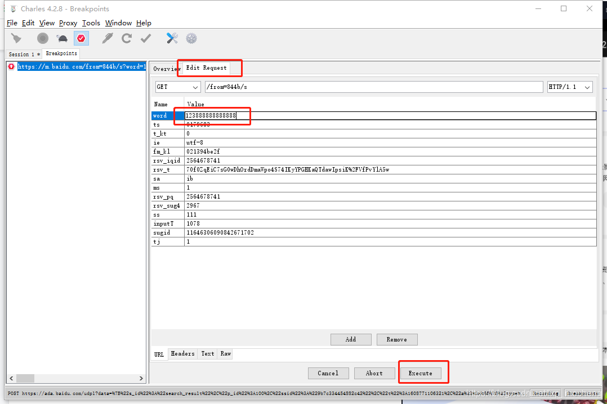Click the validate checkmark icon
607x404 pixels.
pos(146,38)
